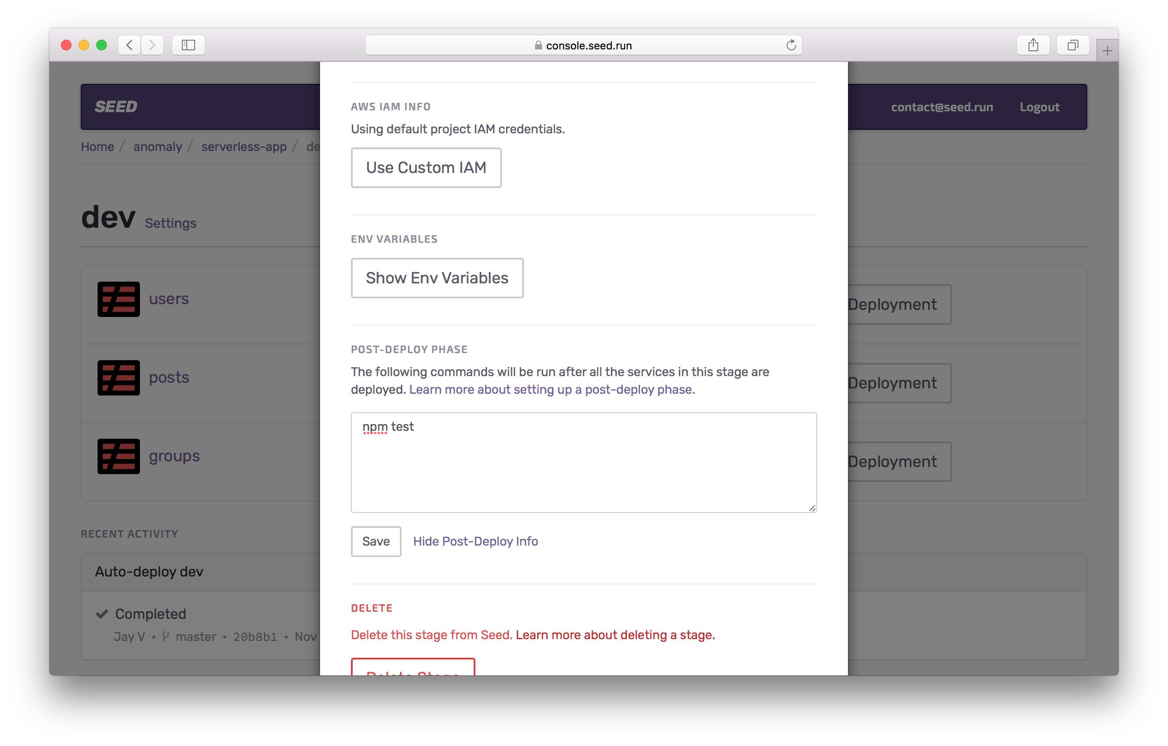Click the users service icon

(118, 299)
